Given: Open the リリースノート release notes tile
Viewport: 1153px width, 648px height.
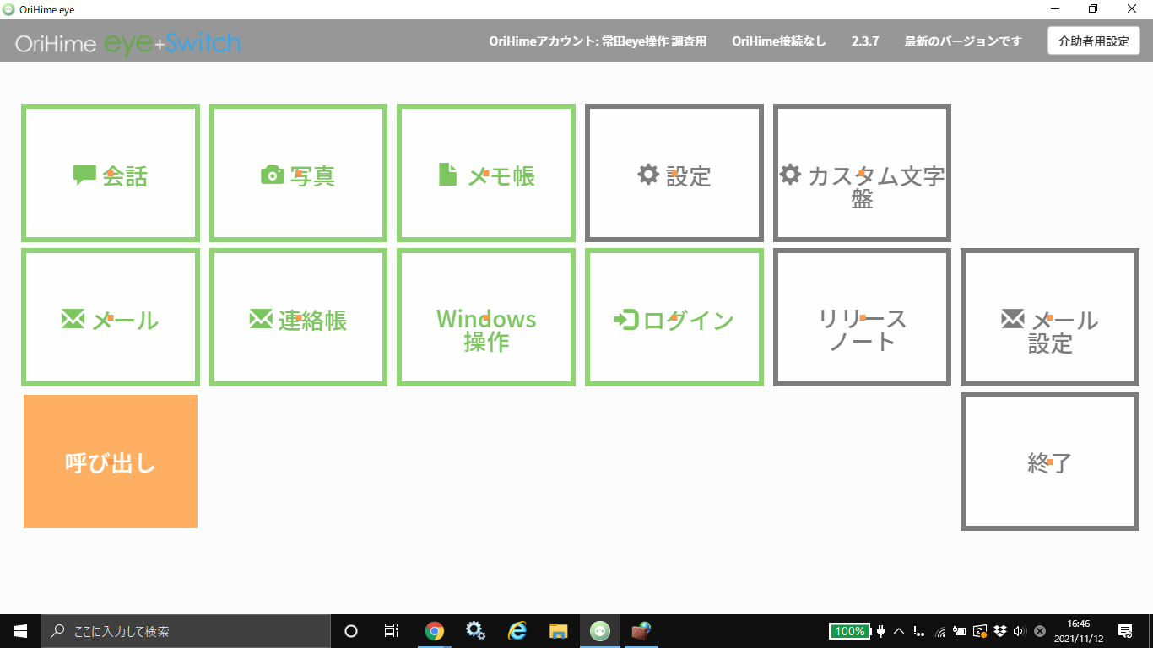Looking at the screenshot, I should coord(862,318).
